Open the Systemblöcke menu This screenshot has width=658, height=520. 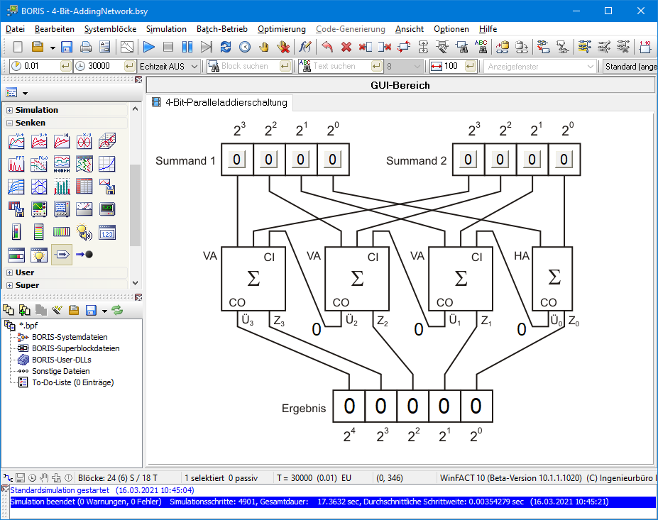tap(110, 29)
